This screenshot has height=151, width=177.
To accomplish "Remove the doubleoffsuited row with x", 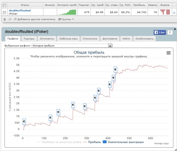I will [174, 12].
